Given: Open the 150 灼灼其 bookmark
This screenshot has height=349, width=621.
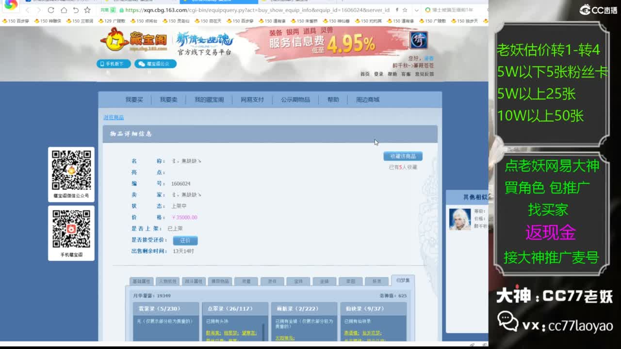Looking at the screenshot, I should (x=368, y=21).
